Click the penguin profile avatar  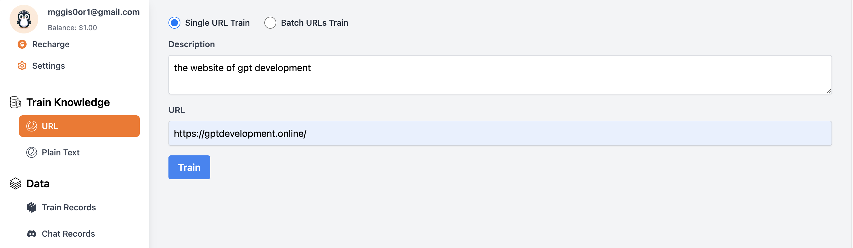(24, 19)
